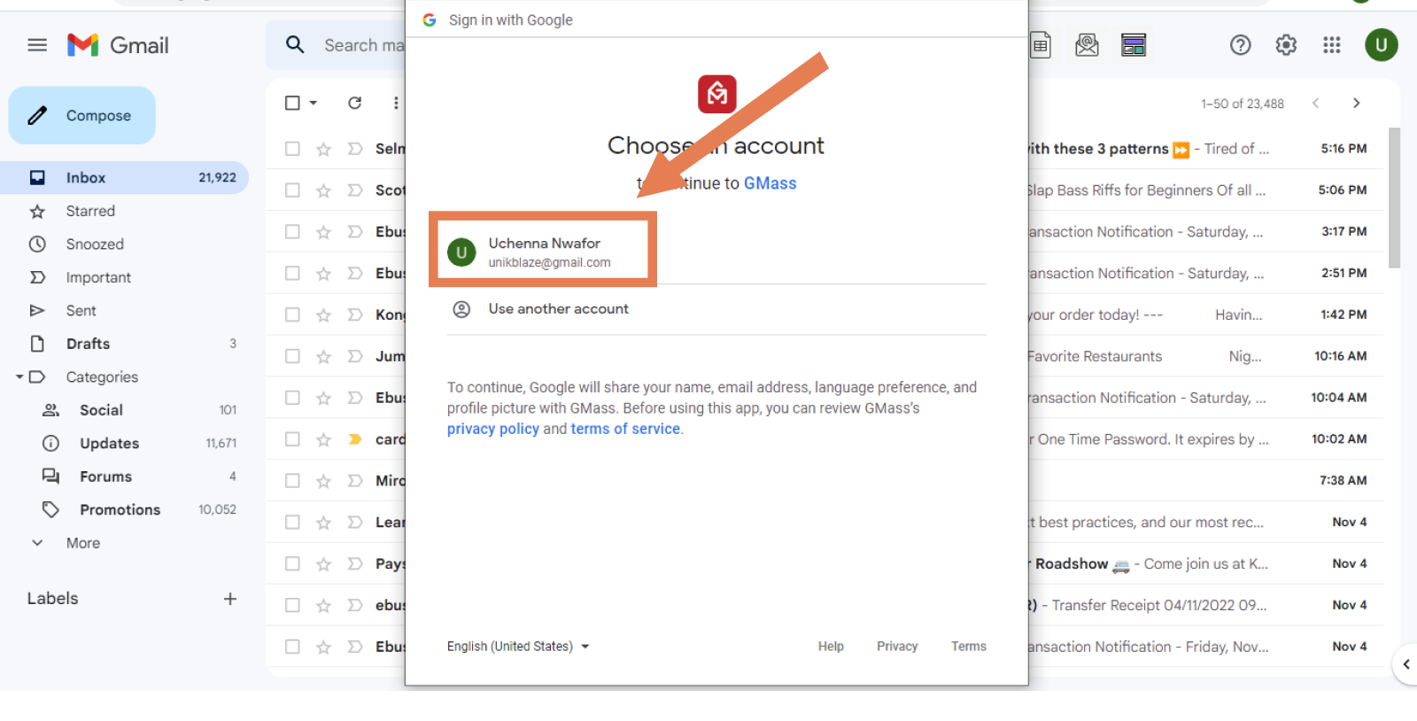Image resolution: width=1417 pixels, height=721 pixels.
Task: Open the terms of service link
Action: [625, 429]
